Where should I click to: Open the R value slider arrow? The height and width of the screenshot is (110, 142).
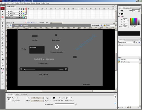tap(128, 19)
